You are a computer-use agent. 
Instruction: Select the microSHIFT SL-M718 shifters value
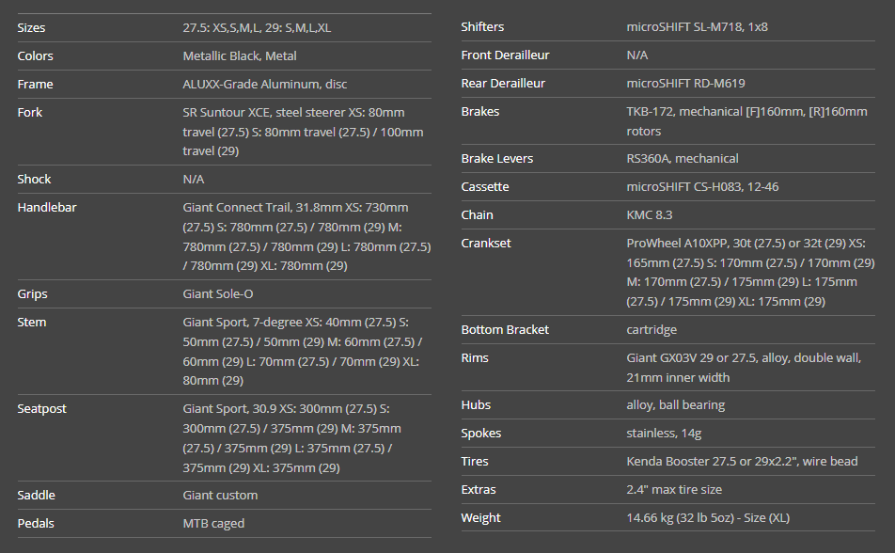697,27
